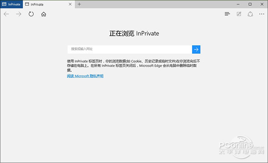Open the share/feedback icon in the toolbar

point(250,14)
